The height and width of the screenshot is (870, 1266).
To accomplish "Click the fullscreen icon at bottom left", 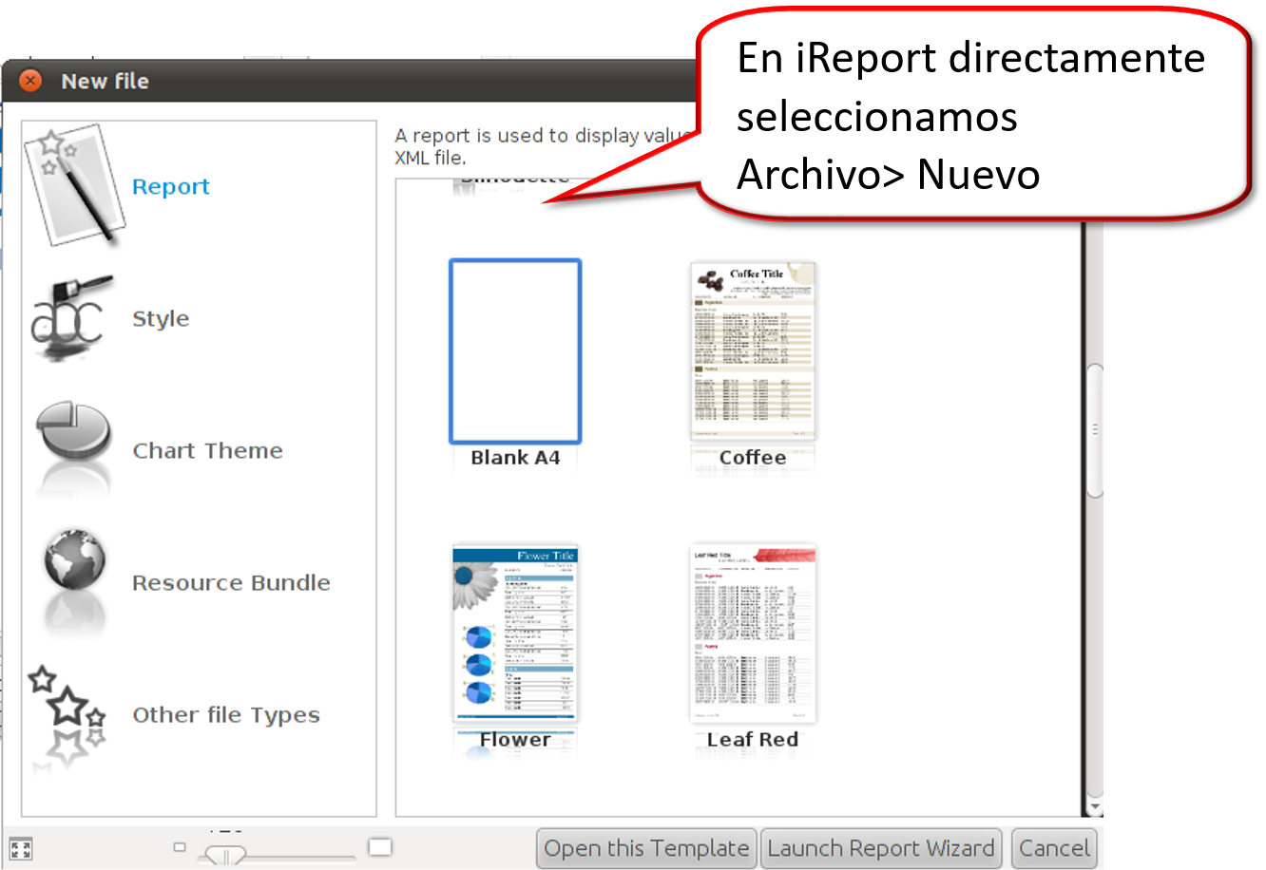I will click(20, 849).
